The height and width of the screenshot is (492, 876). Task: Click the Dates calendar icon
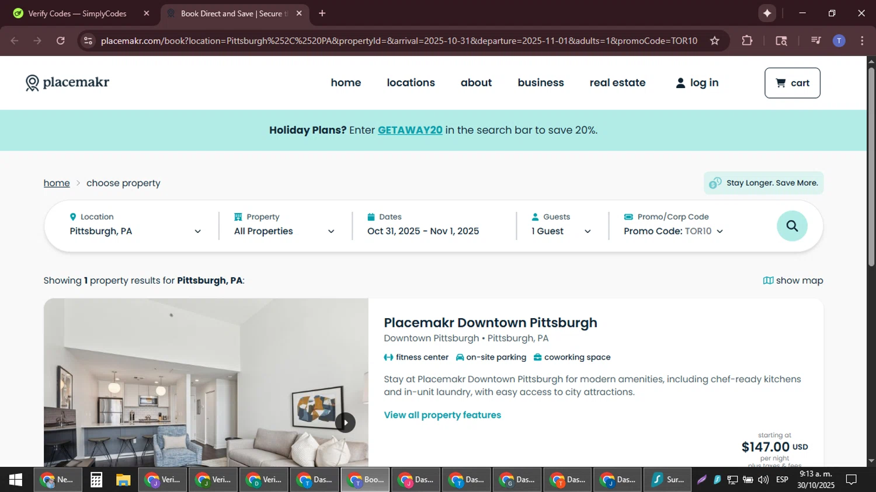(371, 217)
